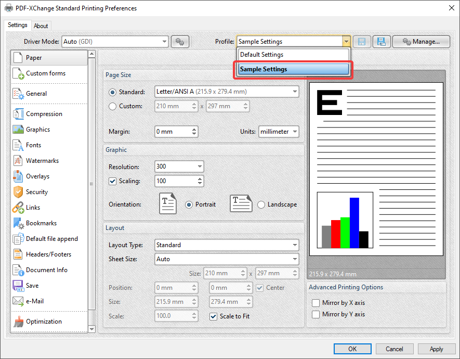The height and width of the screenshot is (359, 460).
Task: Click the Manage button
Action: coord(421,42)
